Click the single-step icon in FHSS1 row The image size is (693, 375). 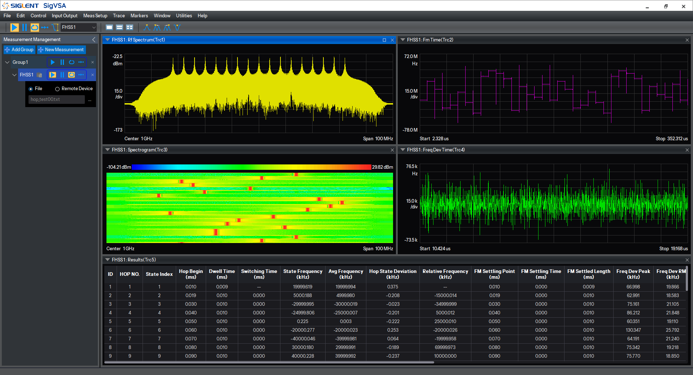point(81,75)
